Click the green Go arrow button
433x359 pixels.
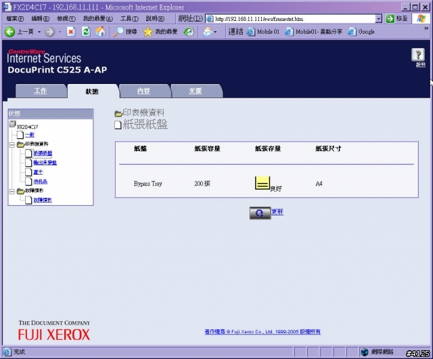[x=390, y=18]
